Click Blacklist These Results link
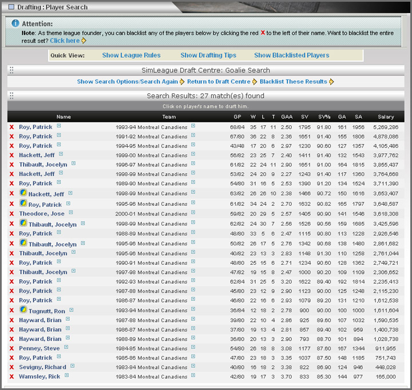The image size is (412, 390). pos(293,82)
